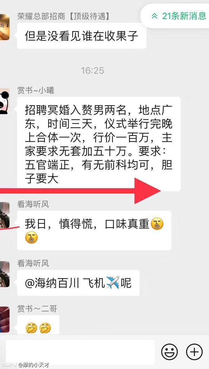The height and width of the screenshot is (369, 209).
Task: Tap the 招聘冥婚入赘男 message bubble
Action: [99, 144]
